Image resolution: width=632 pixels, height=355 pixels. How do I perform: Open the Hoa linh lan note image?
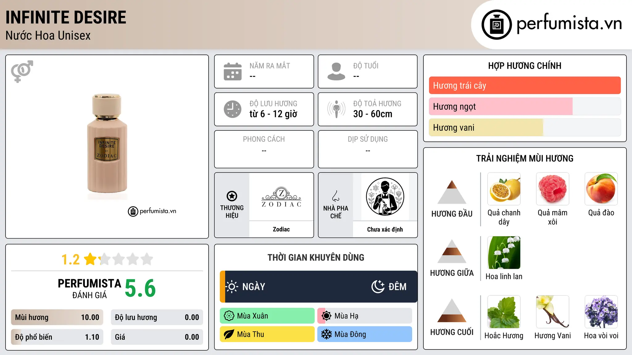504,253
